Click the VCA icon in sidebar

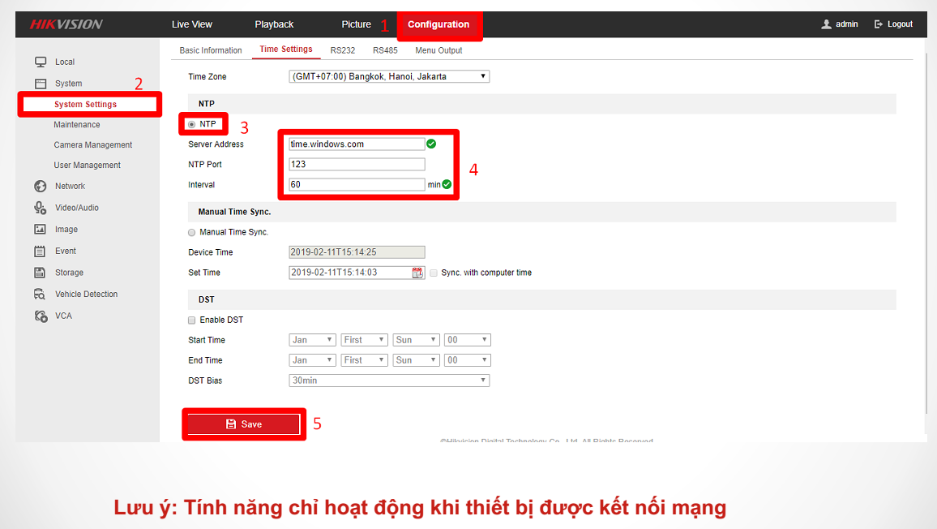[x=41, y=316]
